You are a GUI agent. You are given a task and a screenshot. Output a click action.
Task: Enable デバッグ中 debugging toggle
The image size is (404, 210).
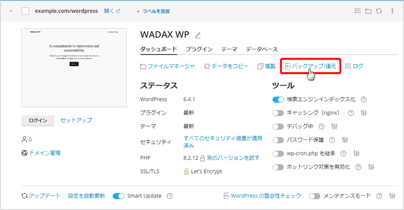point(278,127)
